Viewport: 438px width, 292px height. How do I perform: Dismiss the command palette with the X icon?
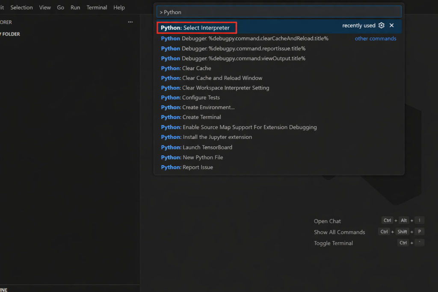point(392,25)
